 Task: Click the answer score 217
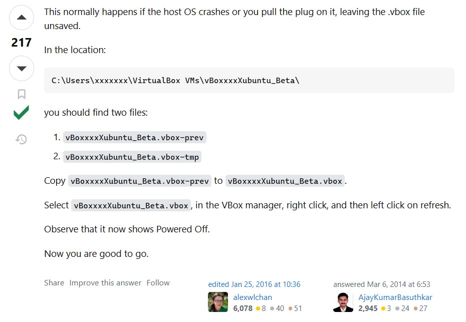tap(22, 43)
